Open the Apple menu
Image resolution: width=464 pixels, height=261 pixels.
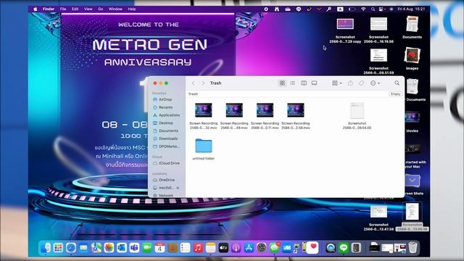36,9
